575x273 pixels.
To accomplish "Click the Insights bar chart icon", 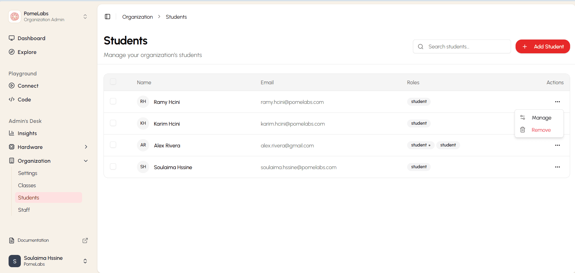I will [12, 133].
